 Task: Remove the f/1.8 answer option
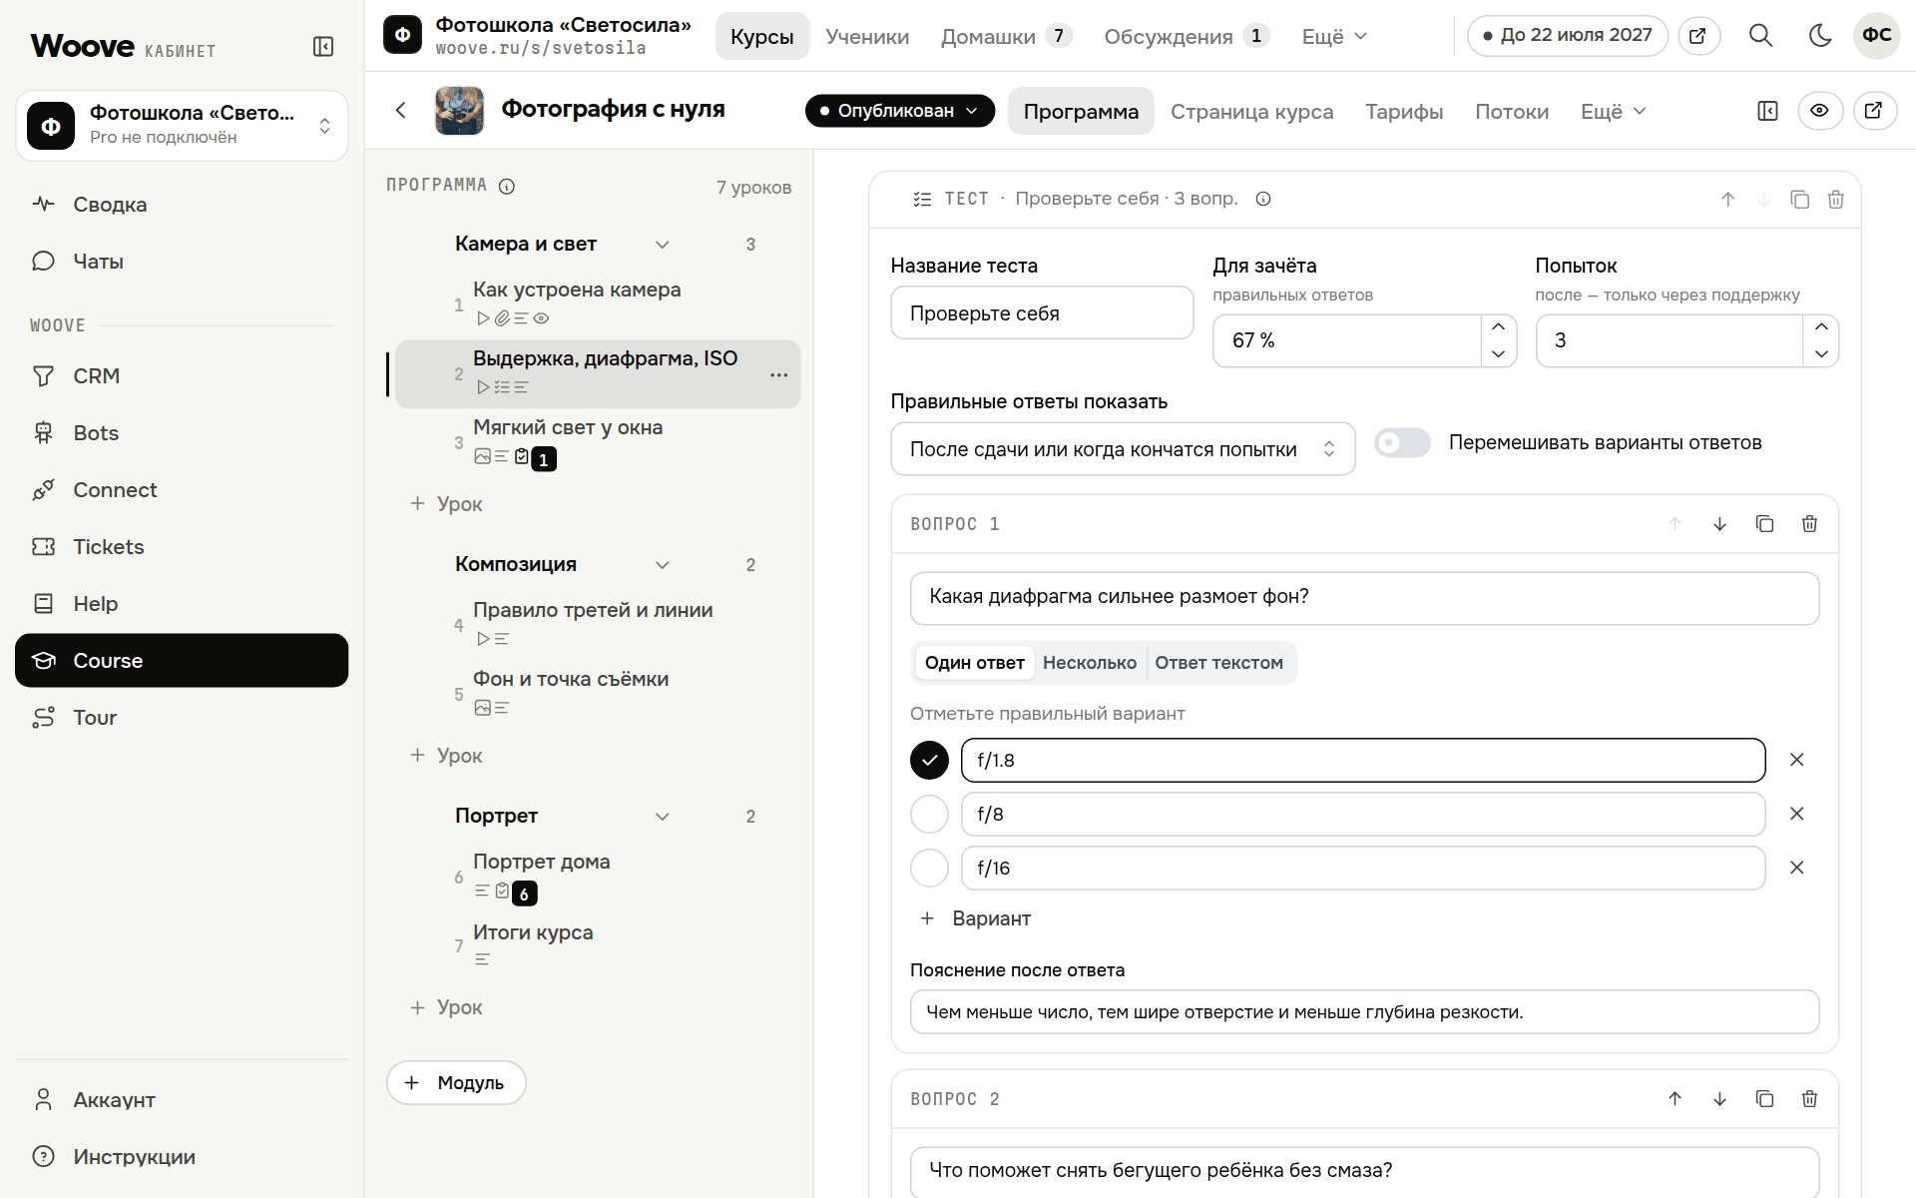click(1796, 760)
